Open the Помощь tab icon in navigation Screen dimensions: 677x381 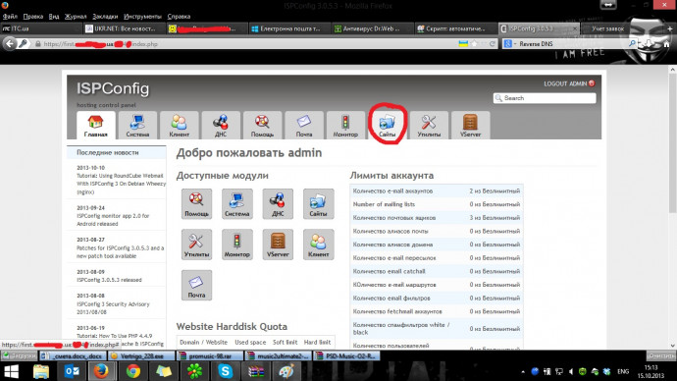point(263,126)
